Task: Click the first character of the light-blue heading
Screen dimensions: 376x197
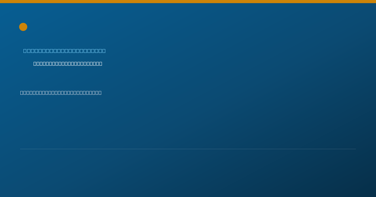Action: point(25,51)
